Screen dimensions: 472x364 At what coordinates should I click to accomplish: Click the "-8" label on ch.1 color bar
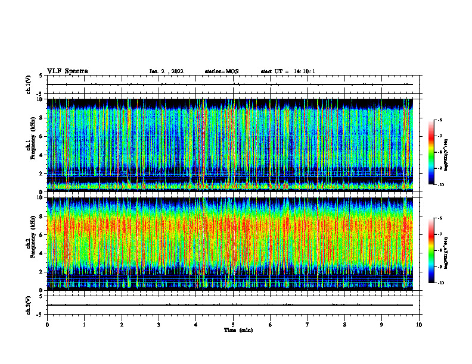point(440,152)
